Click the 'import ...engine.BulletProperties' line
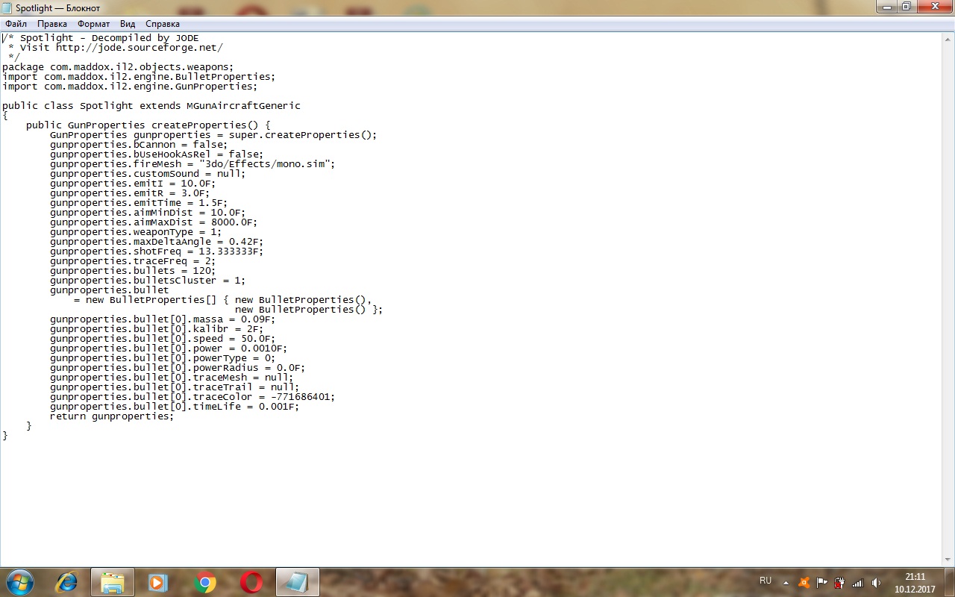Viewport: 955px width, 597px height. tap(139, 76)
